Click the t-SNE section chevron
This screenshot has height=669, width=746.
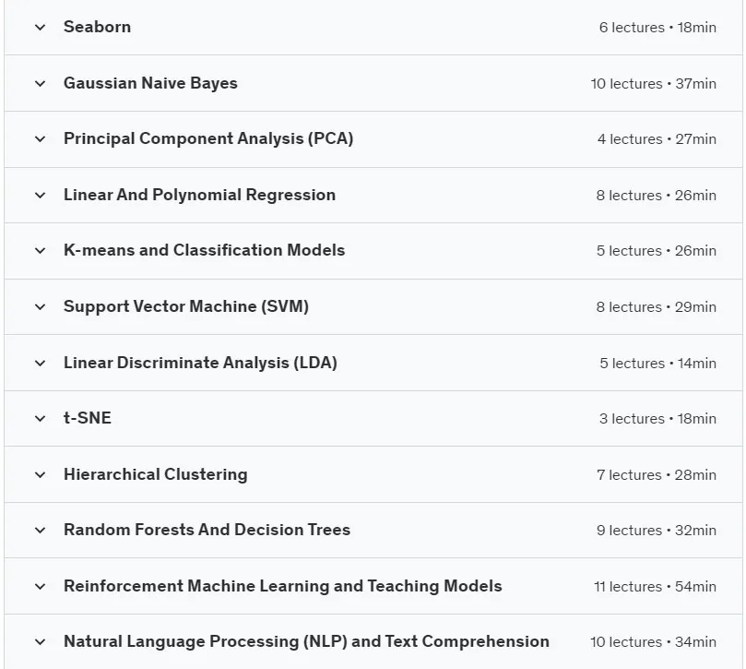(41, 419)
